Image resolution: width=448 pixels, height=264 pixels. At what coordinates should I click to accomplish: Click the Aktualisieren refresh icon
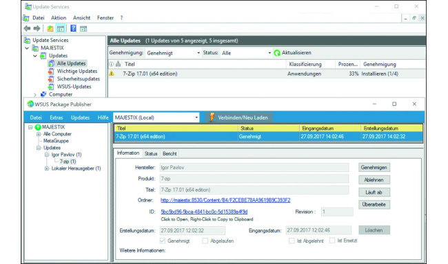click(x=277, y=53)
